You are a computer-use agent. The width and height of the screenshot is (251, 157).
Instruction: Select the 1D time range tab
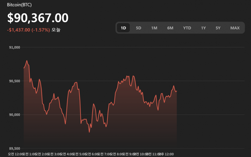(x=123, y=28)
